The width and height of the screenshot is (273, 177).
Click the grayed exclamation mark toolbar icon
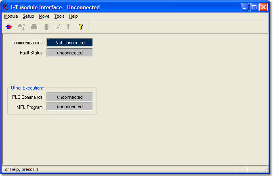click(69, 27)
